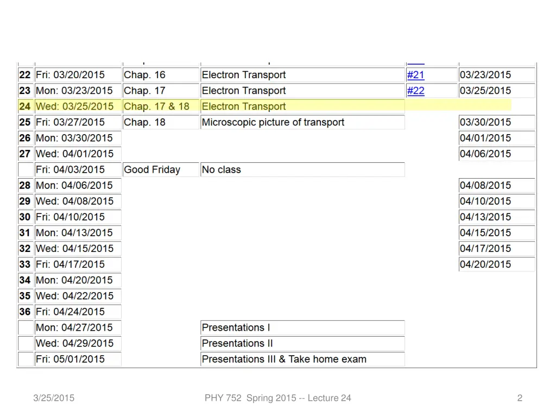
Task: Select the Presentations I cell
Action: pyautogui.click(x=302, y=327)
